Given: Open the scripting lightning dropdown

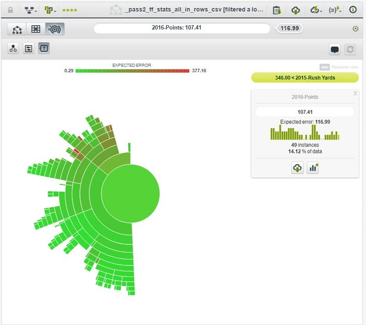Looking at the screenshot, I should (335, 10).
